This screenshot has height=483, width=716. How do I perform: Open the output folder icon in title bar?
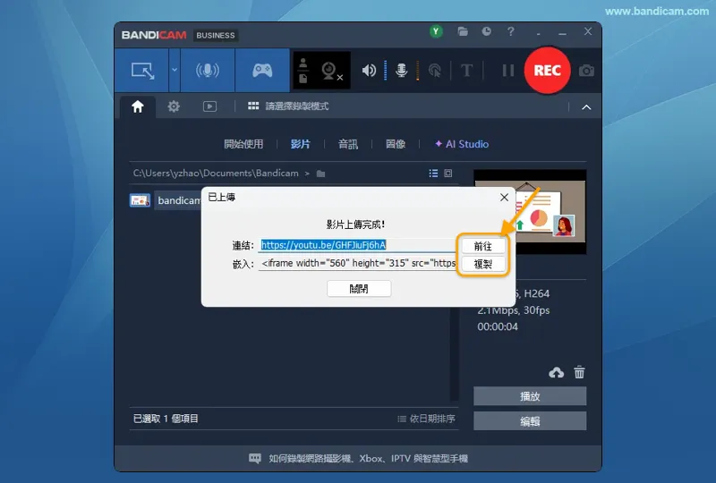[x=463, y=31]
